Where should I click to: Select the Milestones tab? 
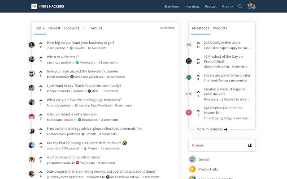pos(200,28)
